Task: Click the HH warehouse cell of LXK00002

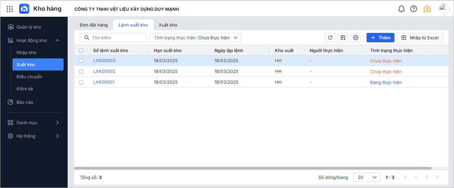Action: 278,72
